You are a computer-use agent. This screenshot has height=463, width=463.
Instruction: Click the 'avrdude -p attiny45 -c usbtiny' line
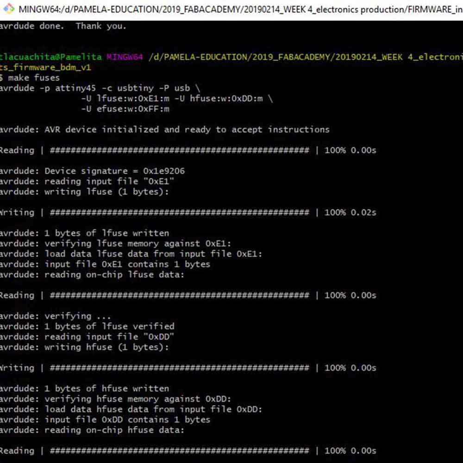coord(100,88)
